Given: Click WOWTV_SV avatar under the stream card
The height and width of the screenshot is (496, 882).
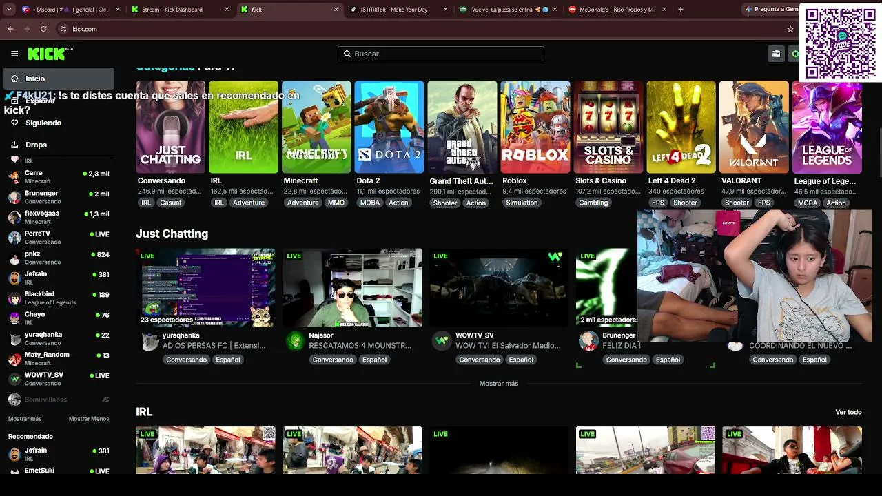Looking at the screenshot, I should 442,341.
